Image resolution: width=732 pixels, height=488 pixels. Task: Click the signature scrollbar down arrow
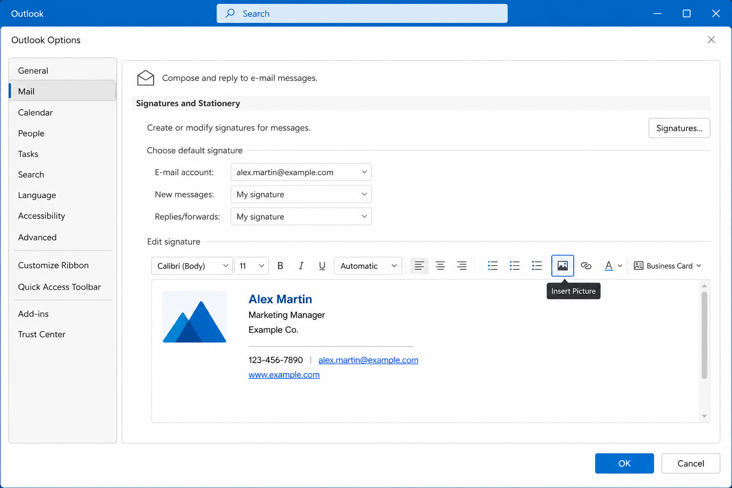(x=704, y=417)
